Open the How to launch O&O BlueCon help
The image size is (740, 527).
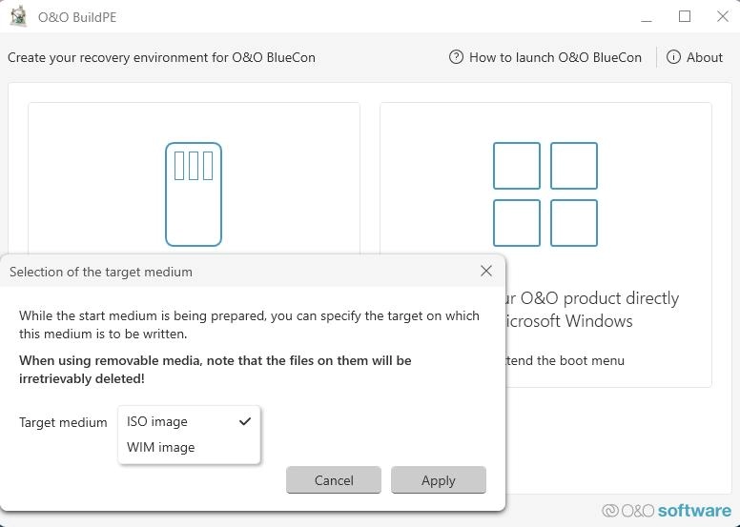[545, 57]
